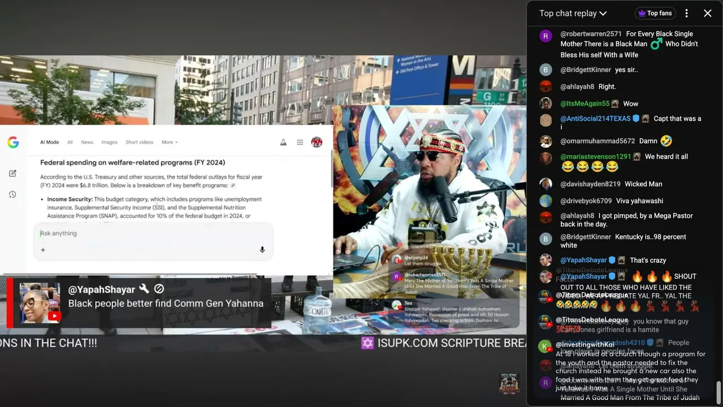Click the wrench icon beside @YapahShayar banner name
The image size is (723, 407).
click(144, 289)
